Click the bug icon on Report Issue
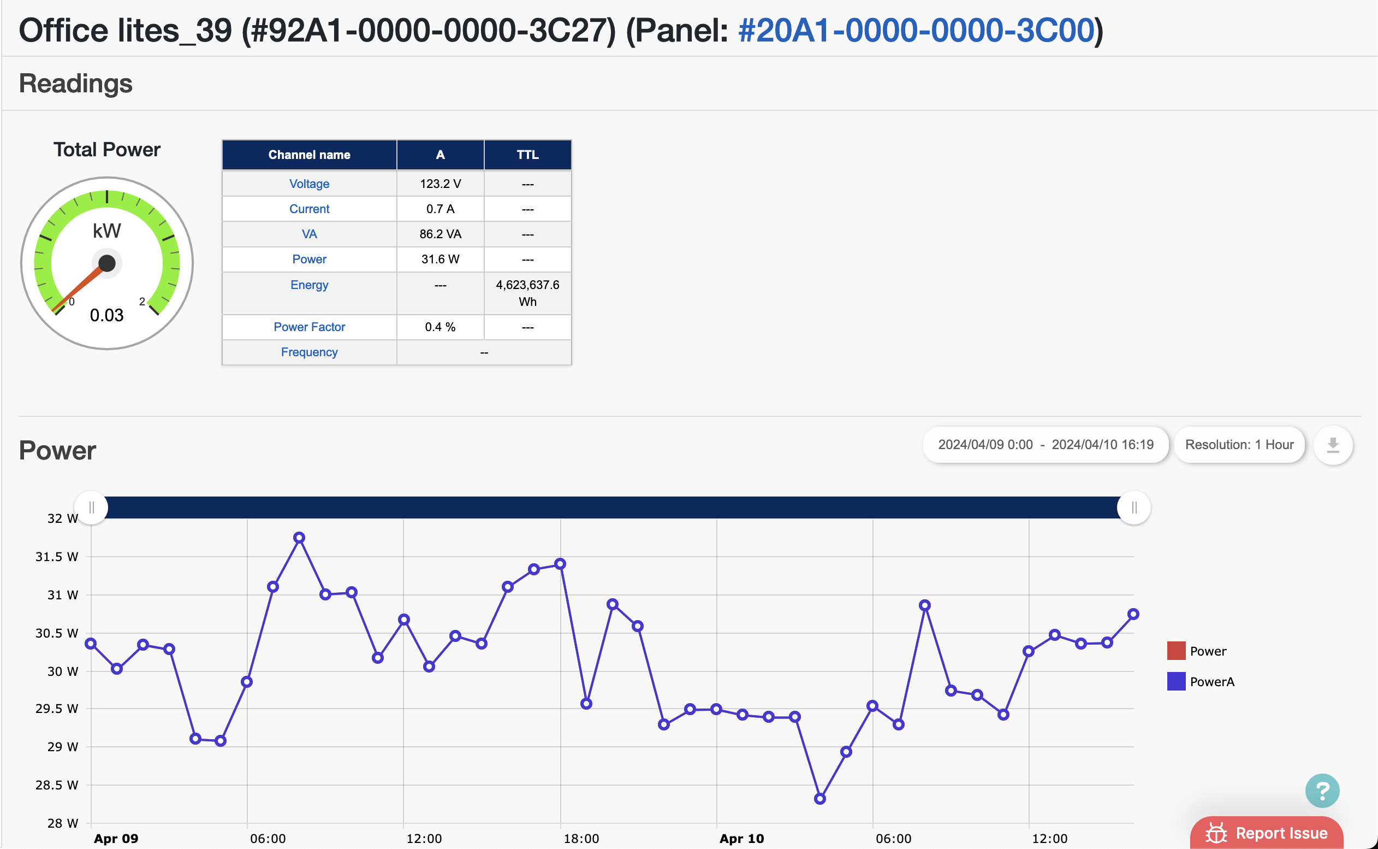Screen dimensions: 1378x849 pyautogui.click(x=1216, y=833)
